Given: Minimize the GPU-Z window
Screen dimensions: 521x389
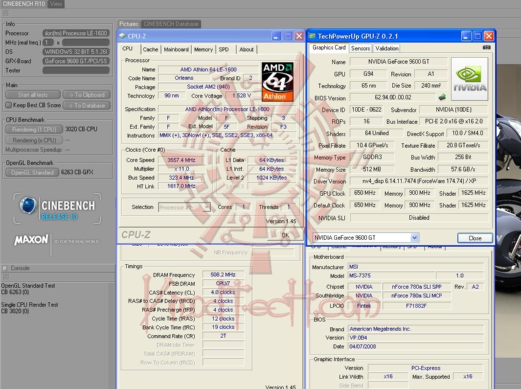Looking at the screenshot, I should pyautogui.click(x=466, y=36).
